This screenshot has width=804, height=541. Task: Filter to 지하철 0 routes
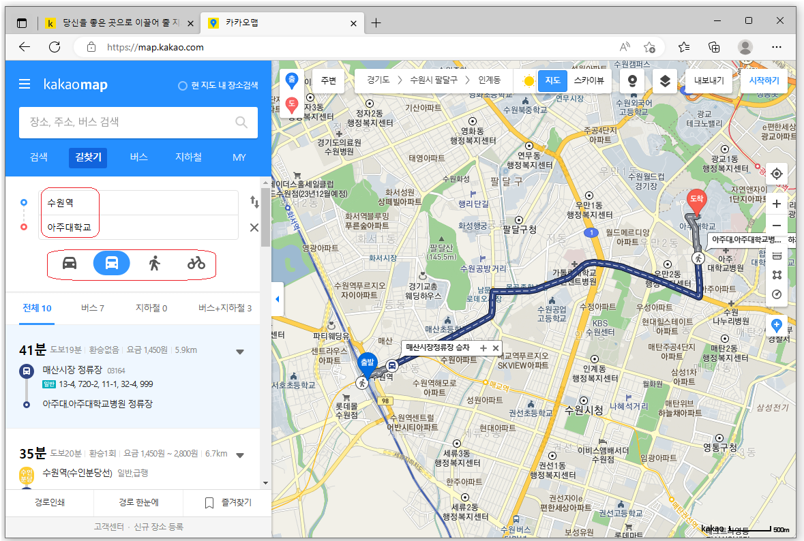(151, 309)
